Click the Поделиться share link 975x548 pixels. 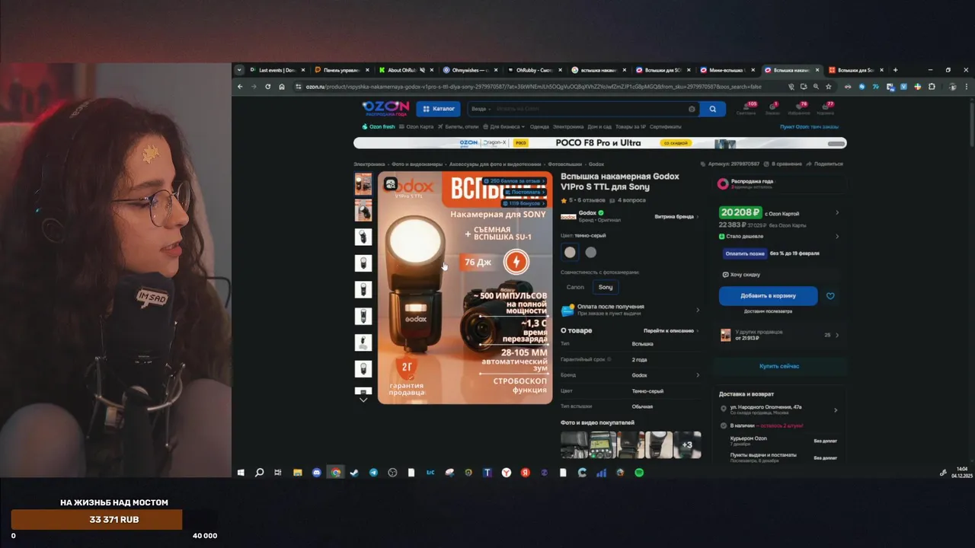826,164
